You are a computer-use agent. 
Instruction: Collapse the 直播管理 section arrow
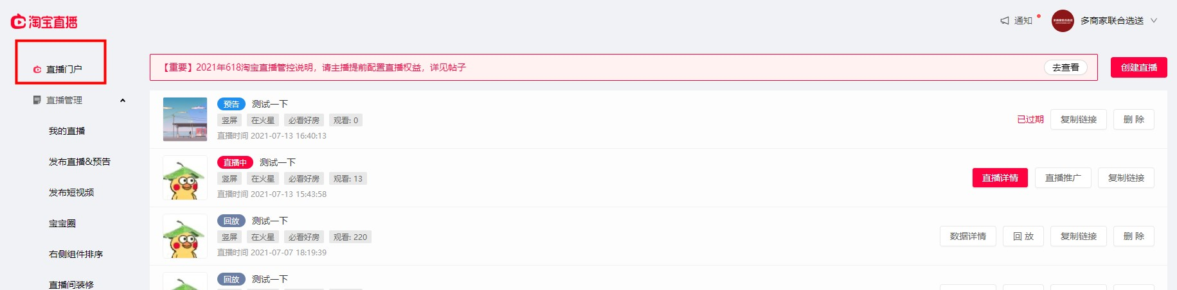click(x=123, y=100)
